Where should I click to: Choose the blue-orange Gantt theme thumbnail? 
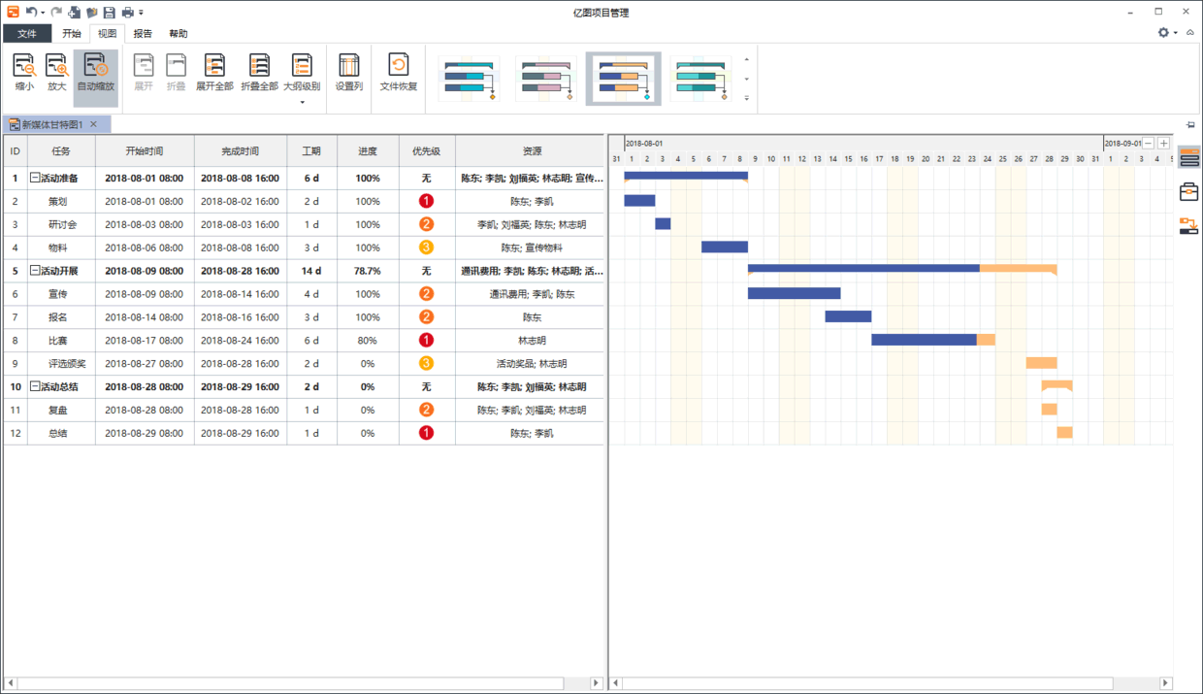tap(623, 79)
